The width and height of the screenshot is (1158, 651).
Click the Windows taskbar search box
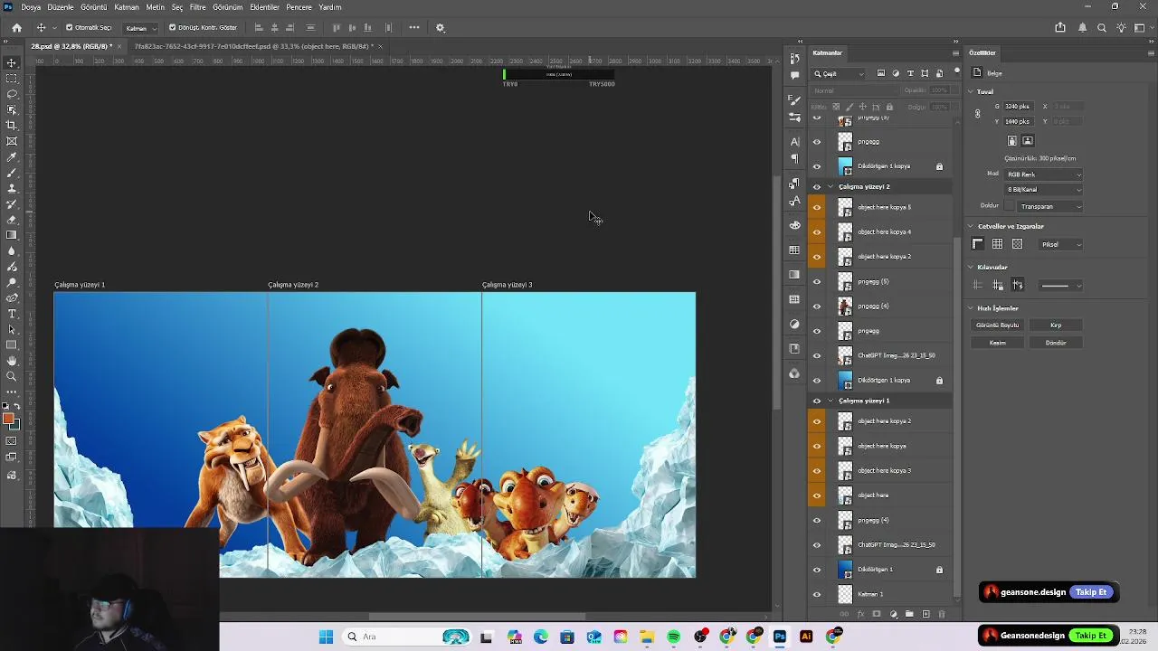pos(409,637)
